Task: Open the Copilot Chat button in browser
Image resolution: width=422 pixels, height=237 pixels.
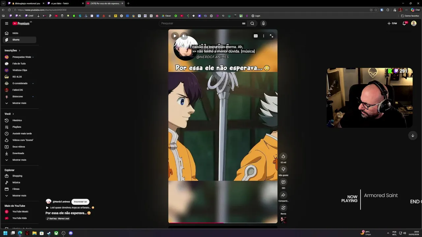Action: 415,10
